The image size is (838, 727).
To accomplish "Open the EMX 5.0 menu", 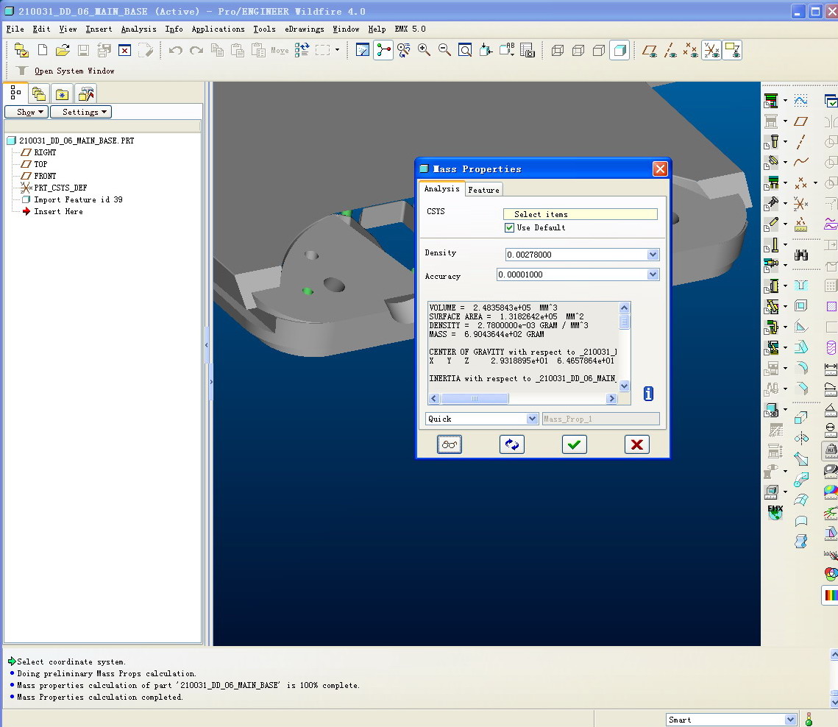I will [410, 29].
